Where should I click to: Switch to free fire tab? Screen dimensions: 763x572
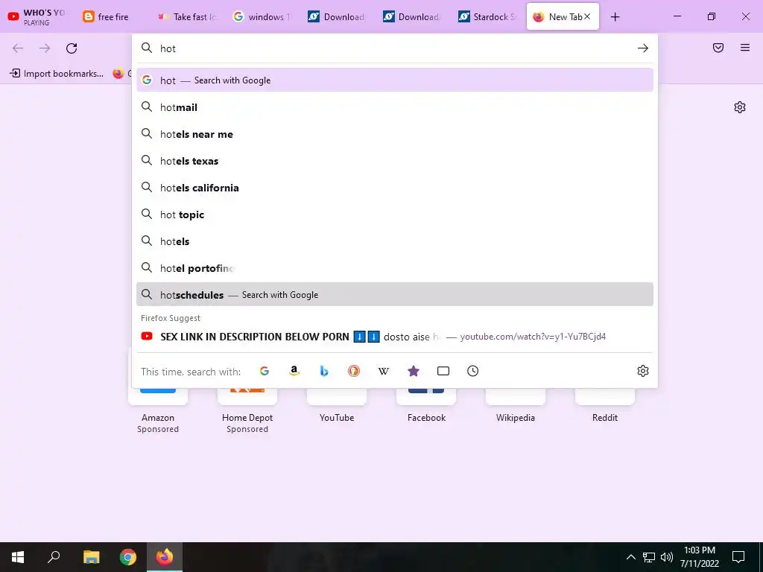tap(112, 16)
